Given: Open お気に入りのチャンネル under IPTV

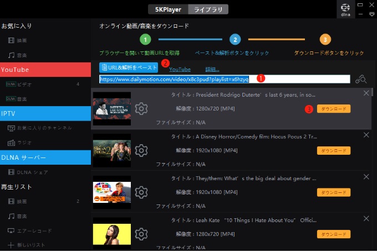Looking at the screenshot, I should coord(40,128).
